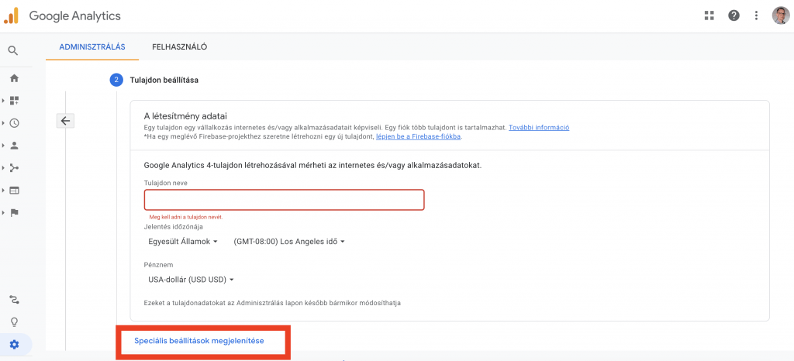Open the További információ link
The image size is (794, 361).
tap(539, 127)
